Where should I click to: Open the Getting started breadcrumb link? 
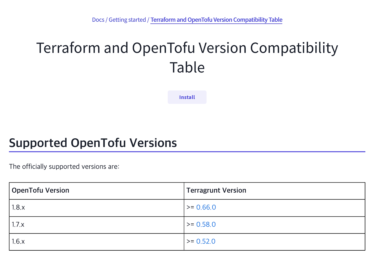pos(127,20)
